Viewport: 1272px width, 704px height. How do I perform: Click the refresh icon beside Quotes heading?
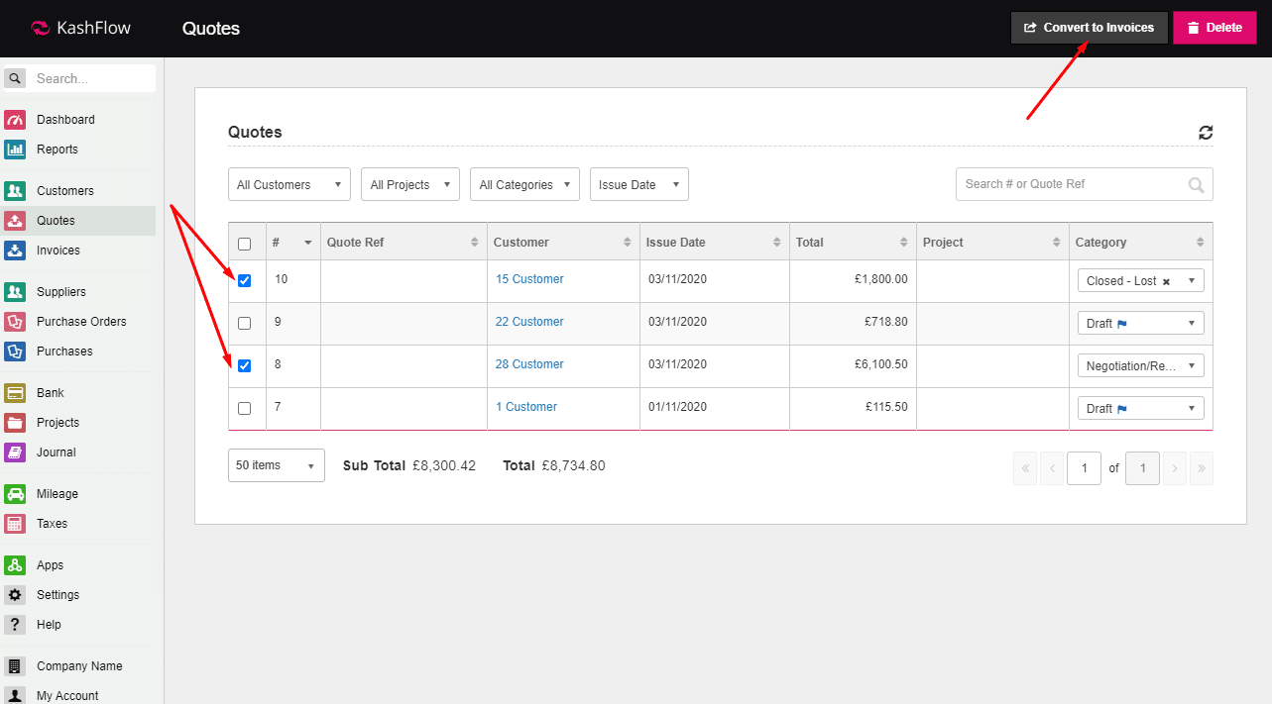click(x=1205, y=133)
